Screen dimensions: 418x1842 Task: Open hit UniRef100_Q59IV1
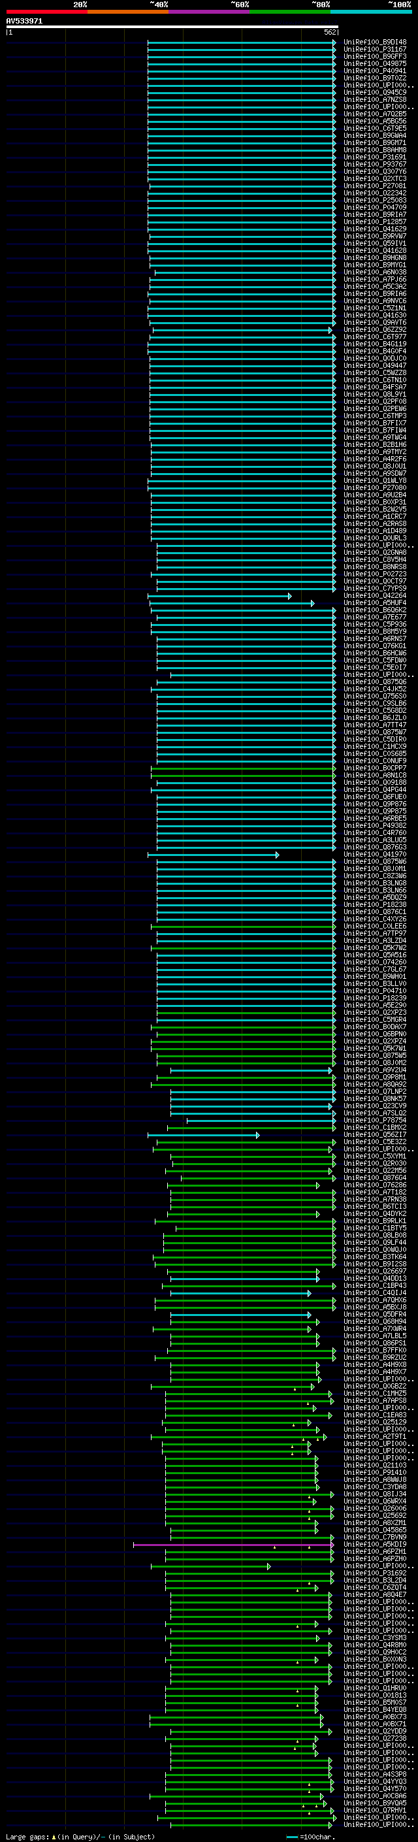(x=375, y=244)
